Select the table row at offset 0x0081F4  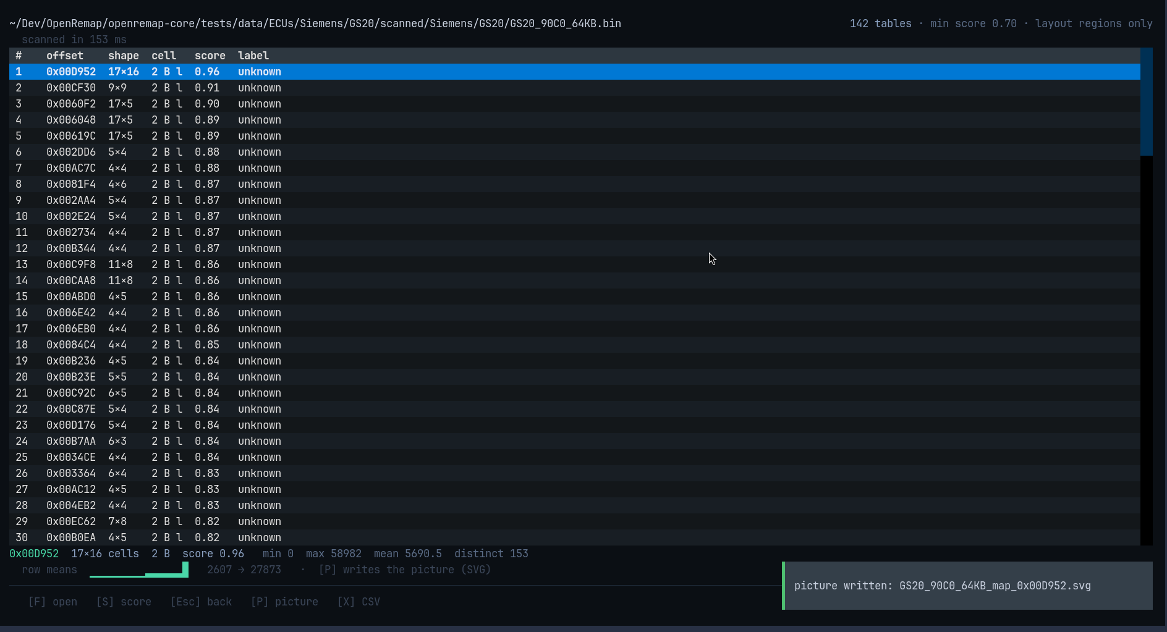click(x=575, y=184)
